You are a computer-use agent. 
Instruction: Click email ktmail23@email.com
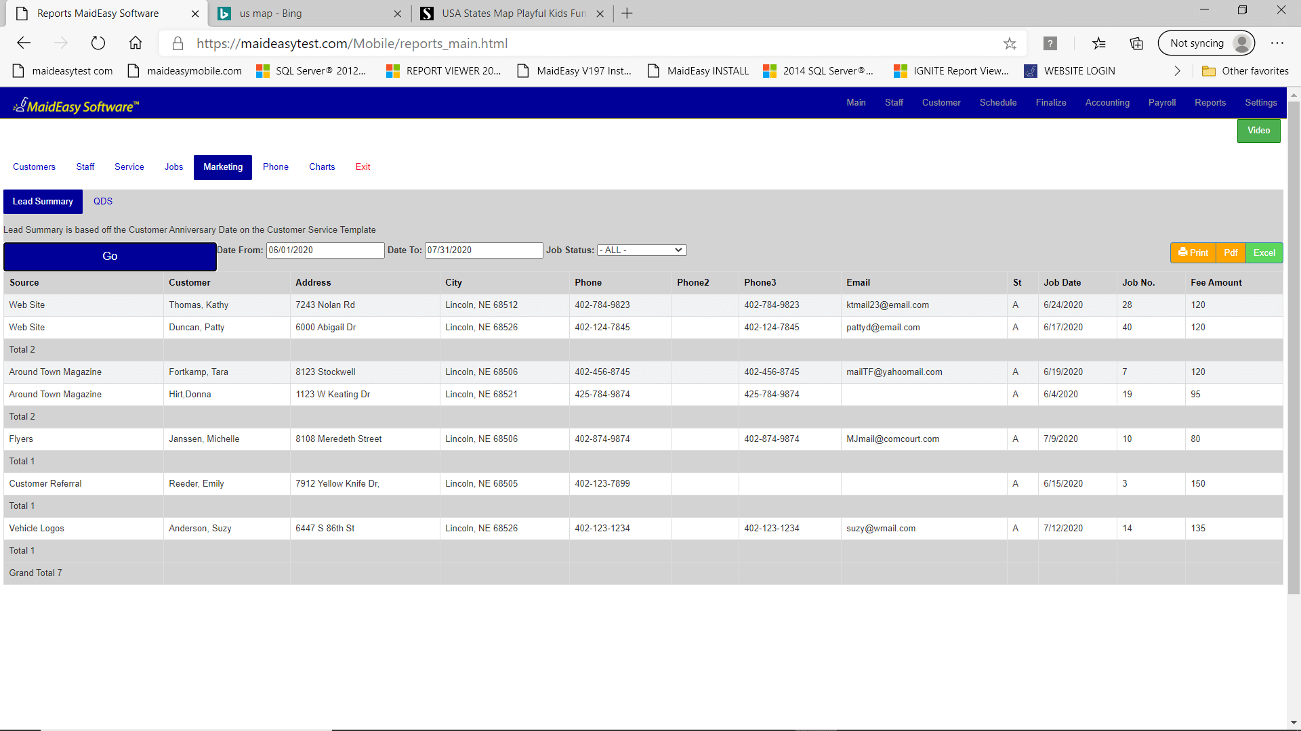tap(887, 305)
